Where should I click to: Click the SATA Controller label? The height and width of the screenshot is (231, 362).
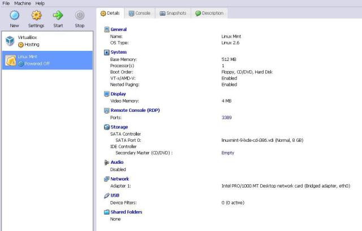126,134
